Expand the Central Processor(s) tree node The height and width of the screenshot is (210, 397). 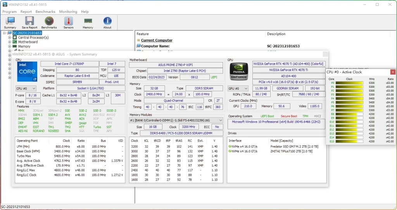point(9,37)
